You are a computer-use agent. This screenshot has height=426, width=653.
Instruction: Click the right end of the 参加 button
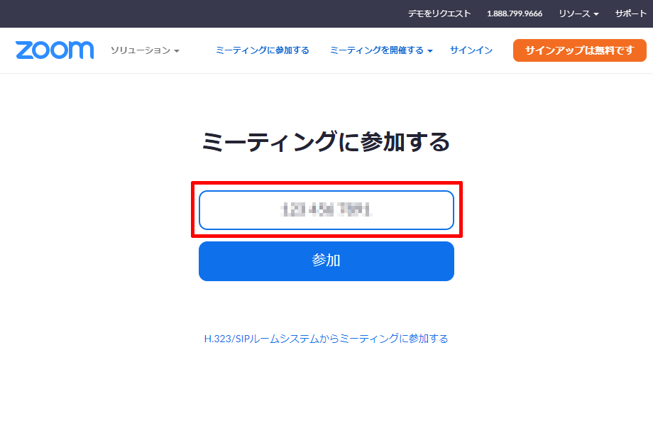coord(446,261)
